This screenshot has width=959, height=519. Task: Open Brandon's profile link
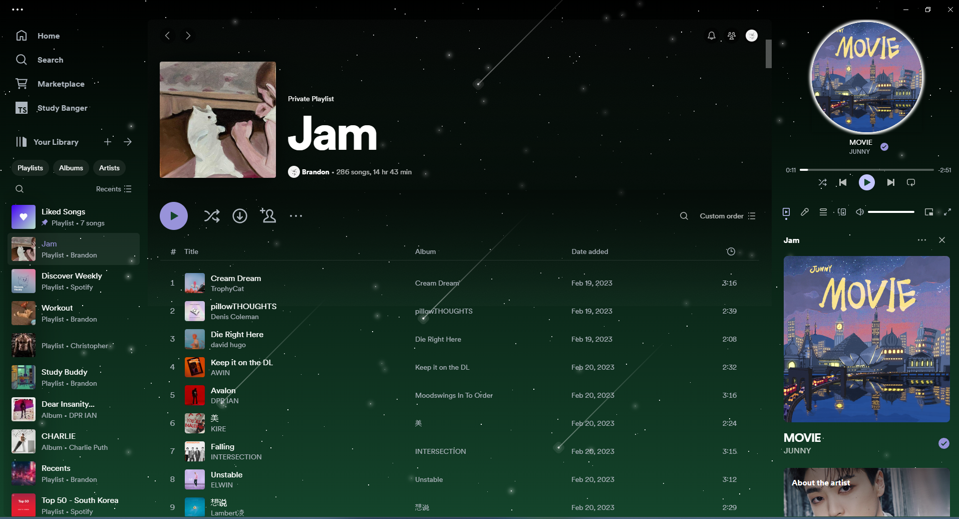coord(315,172)
